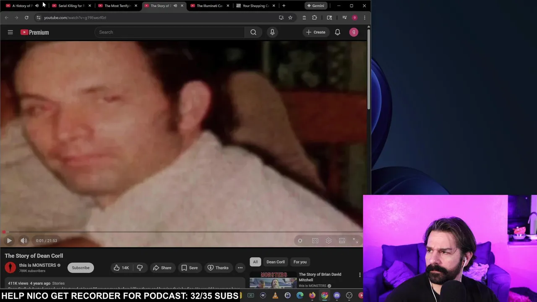Toggle subtitles with the CC button
The image size is (537, 302).
[315, 241]
